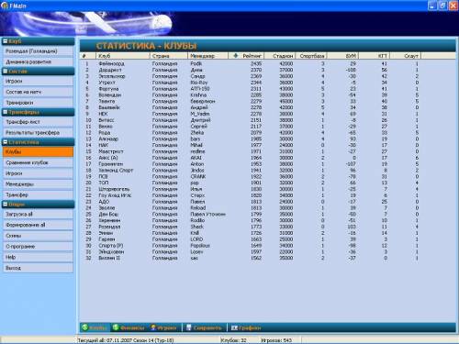Collapse the Клуб sidebar section
Screen dimensions: 459x344
point(5,41)
